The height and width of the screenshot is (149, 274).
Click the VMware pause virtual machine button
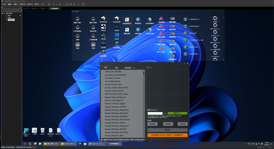click(42, 4)
